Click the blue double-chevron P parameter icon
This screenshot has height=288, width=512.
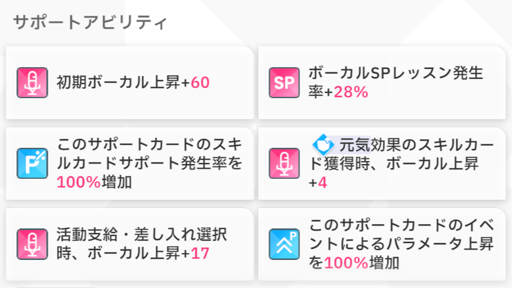coord(284,244)
